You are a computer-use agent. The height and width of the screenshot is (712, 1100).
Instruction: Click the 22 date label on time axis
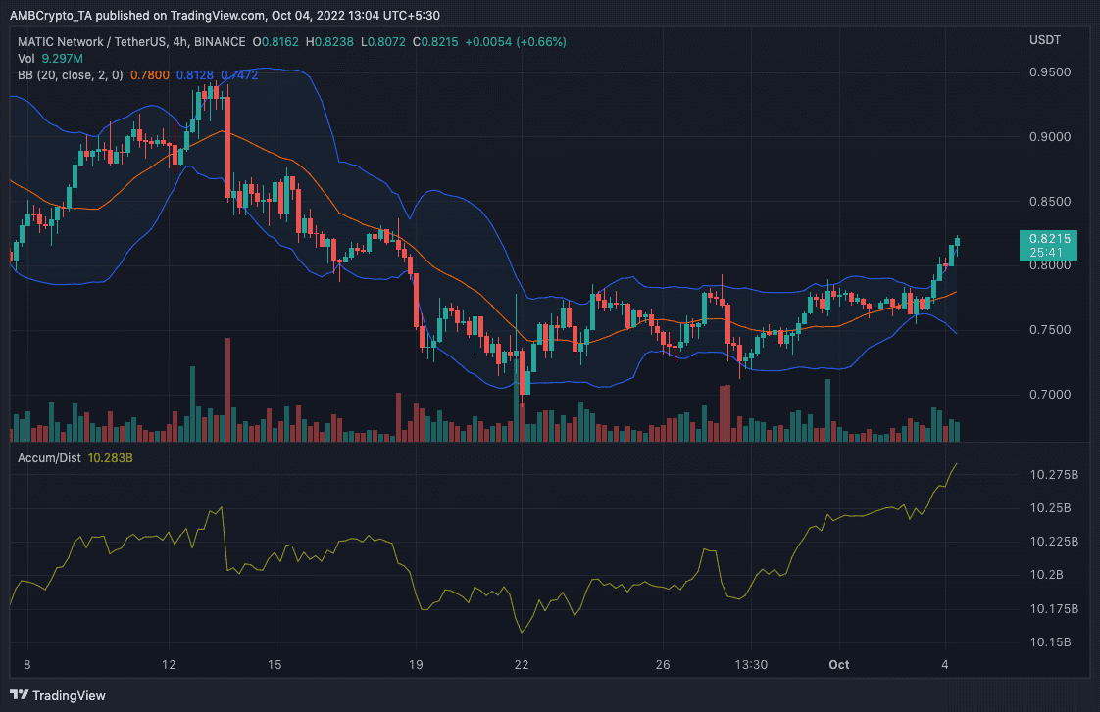click(521, 664)
